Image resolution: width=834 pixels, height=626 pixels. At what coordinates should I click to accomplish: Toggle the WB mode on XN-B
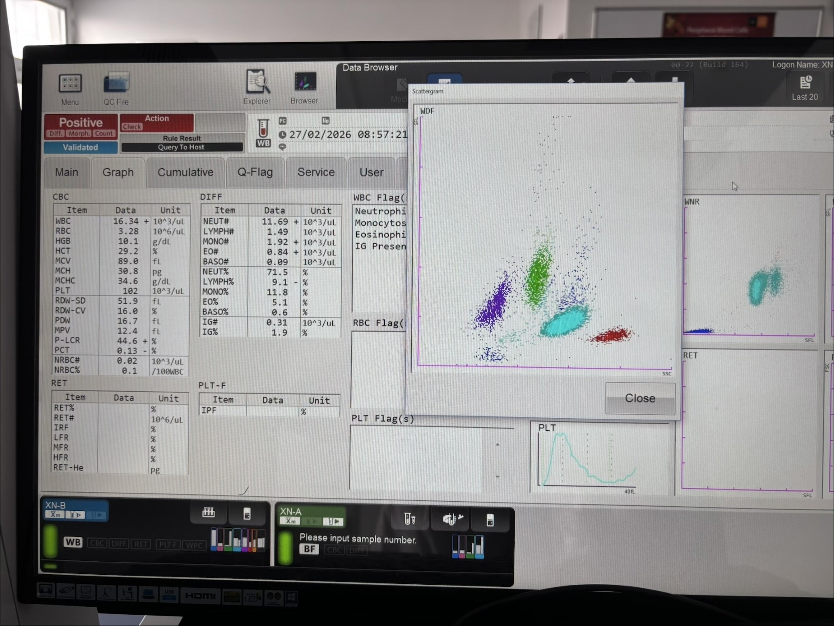73,543
